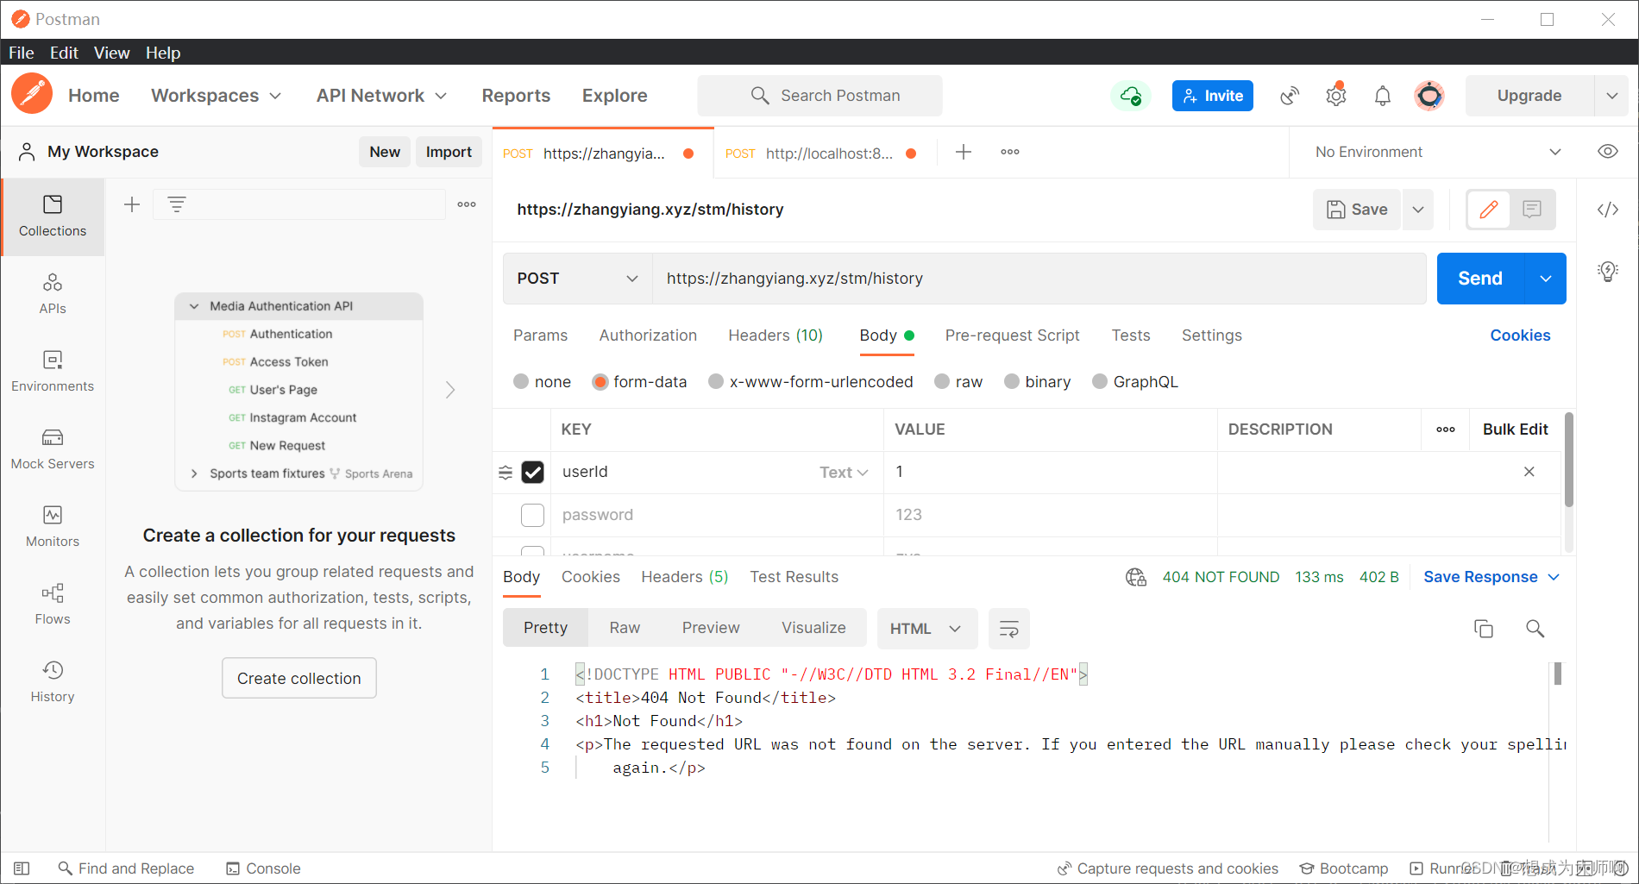Click the environment quick look eye icon
The image size is (1639, 884).
click(1608, 152)
